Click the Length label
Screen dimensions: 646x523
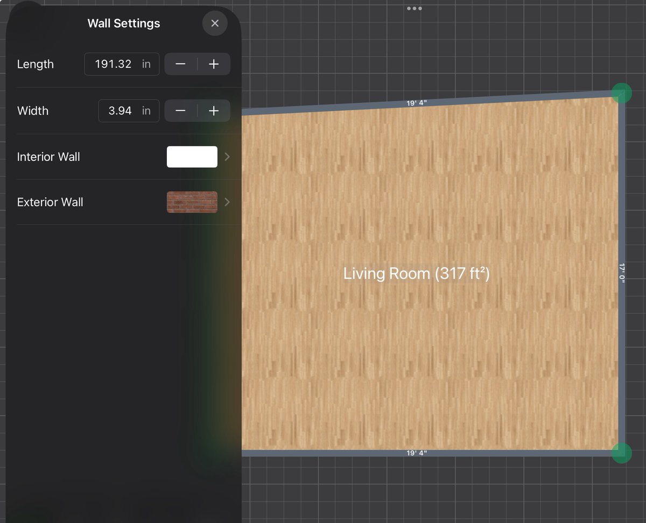(x=36, y=64)
